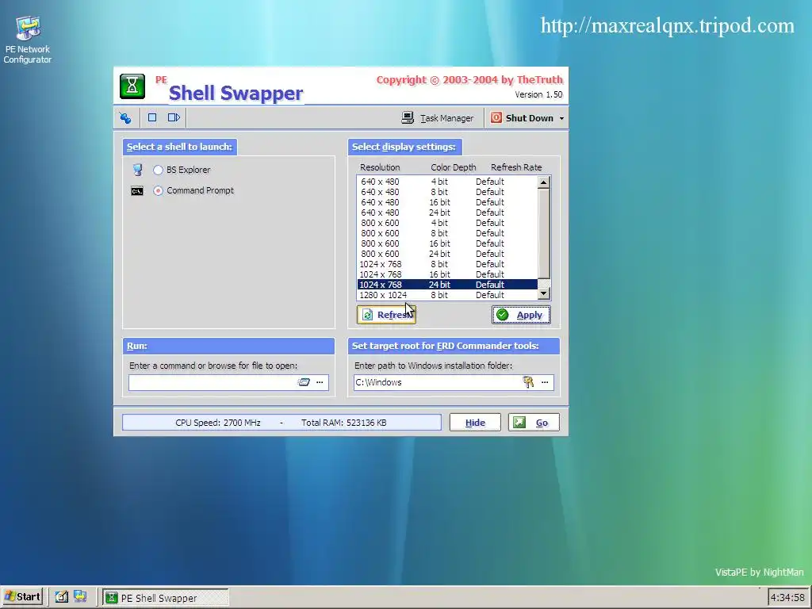Select 800 x 600 8 bit display mode
812x609 pixels.
pos(447,233)
